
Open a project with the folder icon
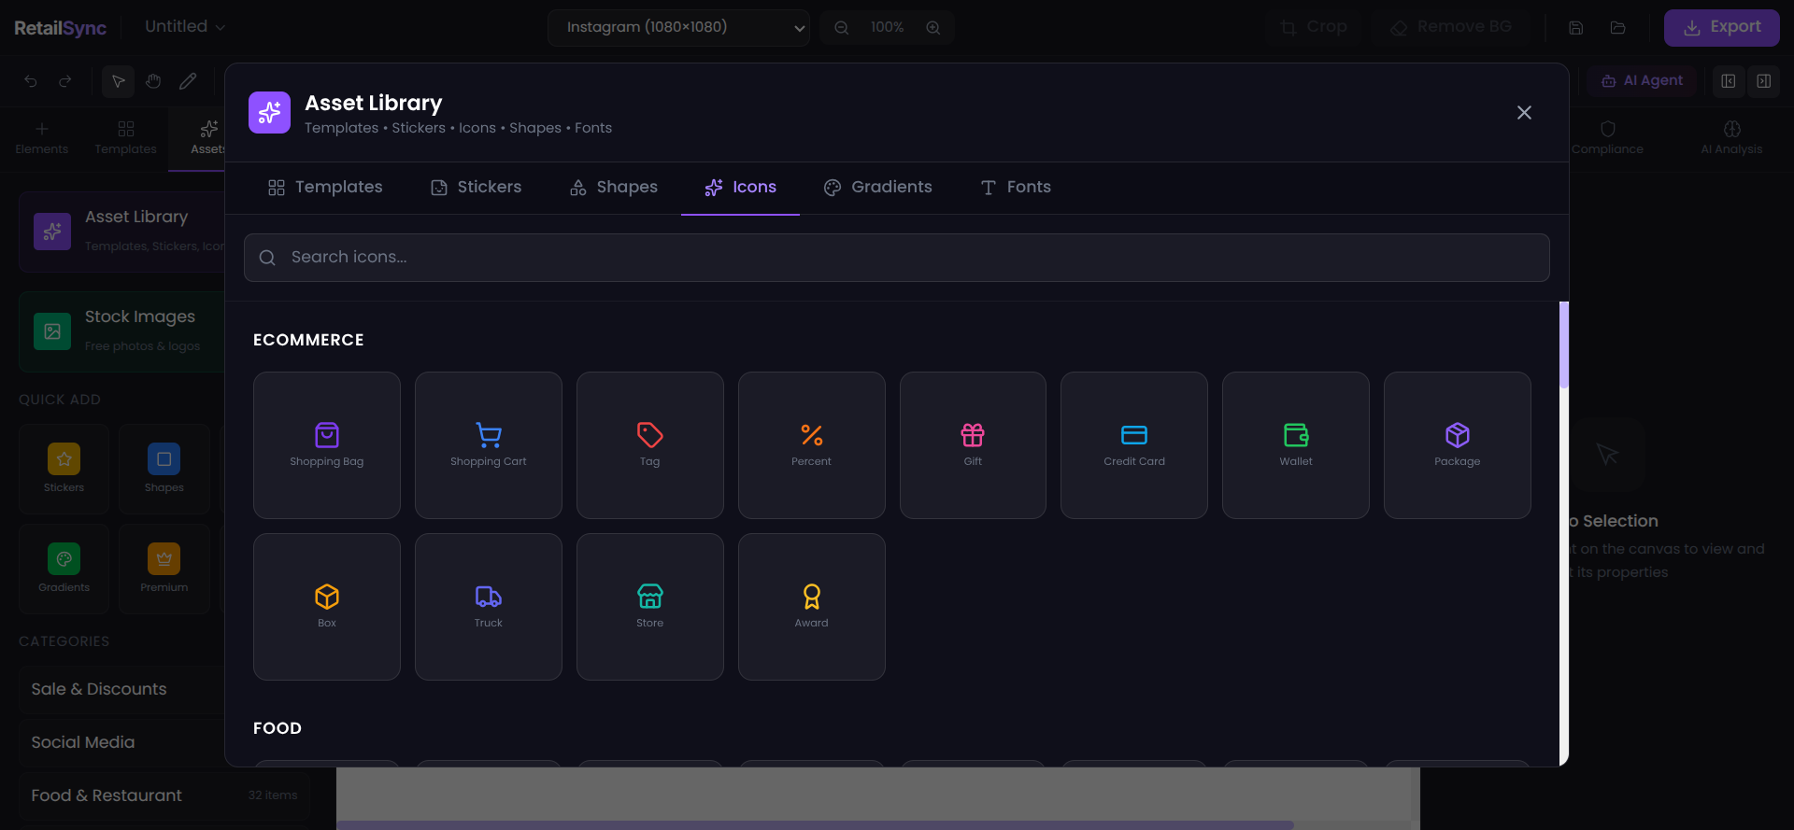tap(1617, 28)
